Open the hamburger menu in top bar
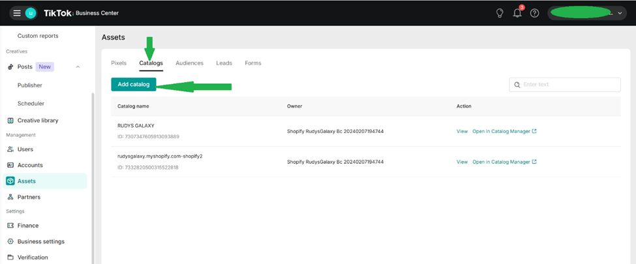The width and height of the screenshot is (636, 264). [17, 13]
